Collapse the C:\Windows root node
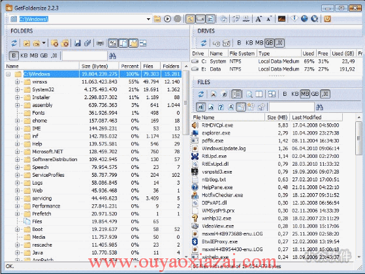 tap(8, 74)
